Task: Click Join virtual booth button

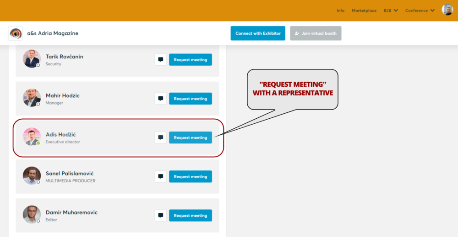Action: [x=316, y=33]
